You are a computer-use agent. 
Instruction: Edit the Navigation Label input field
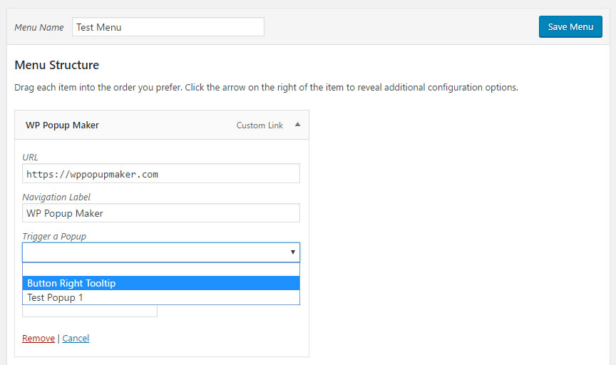coord(161,213)
